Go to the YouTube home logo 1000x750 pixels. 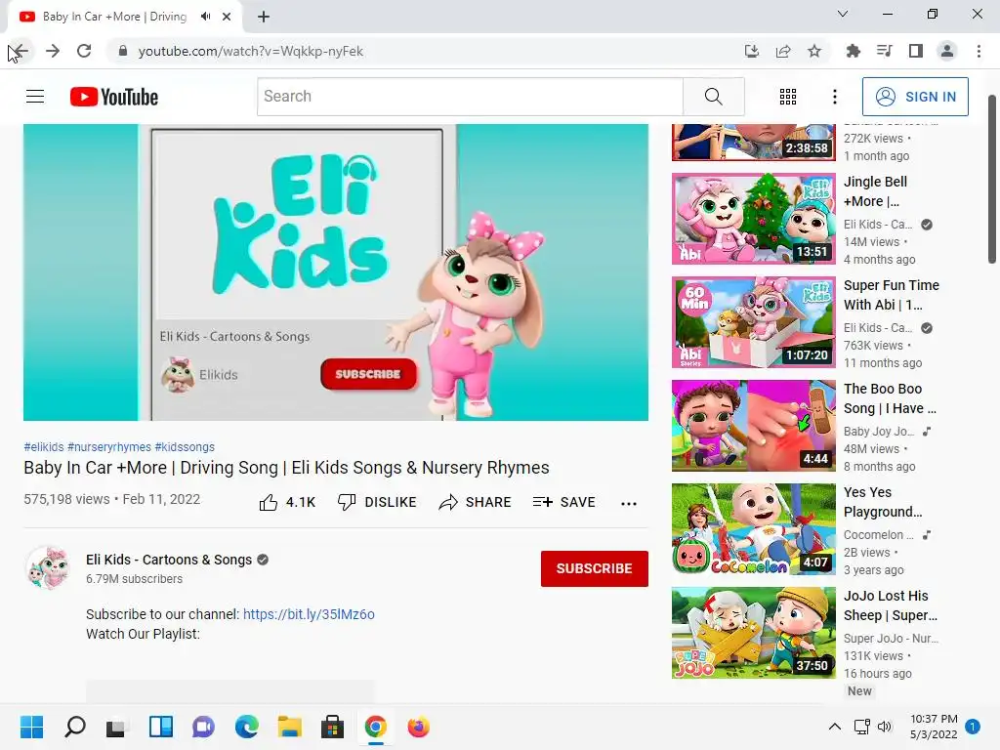click(114, 97)
